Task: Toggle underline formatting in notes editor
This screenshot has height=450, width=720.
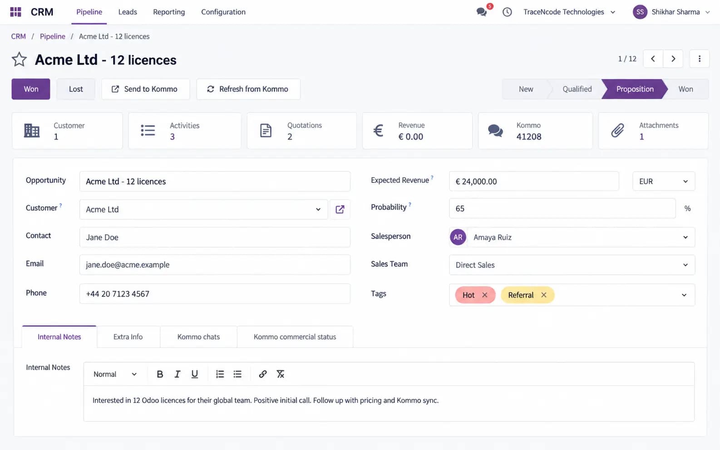Action: tap(195, 374)
